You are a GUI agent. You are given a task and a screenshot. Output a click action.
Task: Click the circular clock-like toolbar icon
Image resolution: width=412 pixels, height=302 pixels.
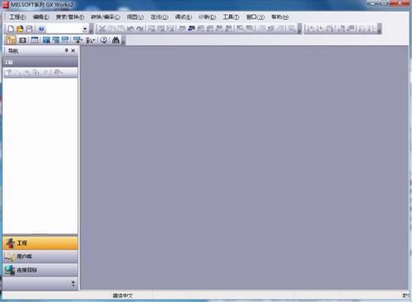tap(104, 40)
